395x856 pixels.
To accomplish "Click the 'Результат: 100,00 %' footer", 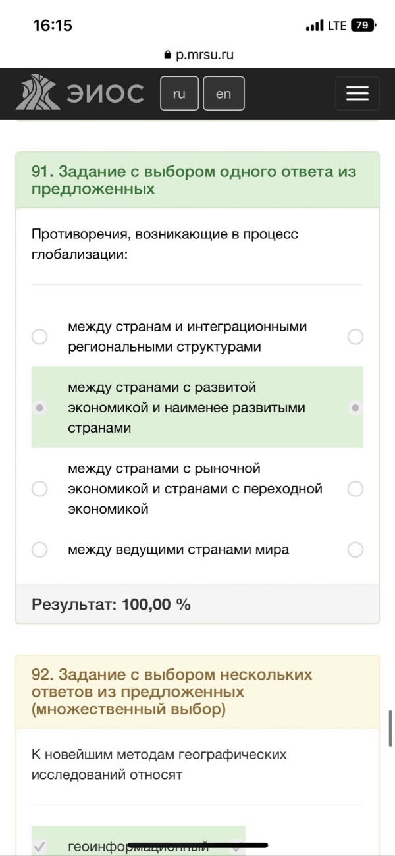I will 197,604.
